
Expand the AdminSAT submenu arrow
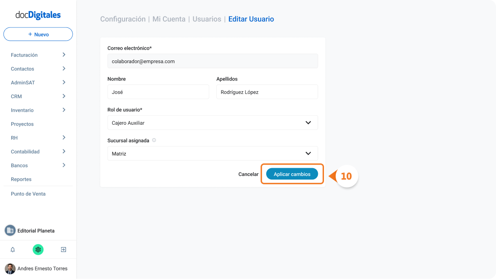64,82
